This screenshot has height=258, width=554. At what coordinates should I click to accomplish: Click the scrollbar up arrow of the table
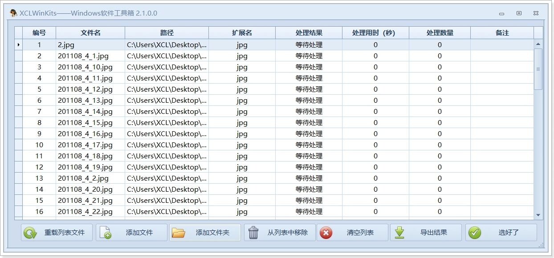pos(538,44)
